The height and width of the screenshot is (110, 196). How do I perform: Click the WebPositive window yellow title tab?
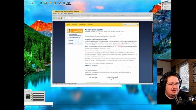(x=67, y=12)
